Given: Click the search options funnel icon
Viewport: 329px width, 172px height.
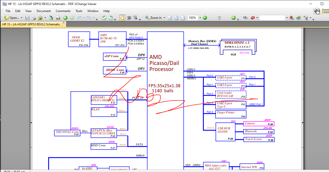Looking at the screenshot, I should point(306,18).
